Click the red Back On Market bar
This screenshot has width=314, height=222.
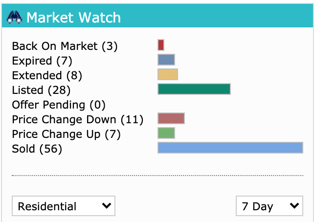pos(161,45)
